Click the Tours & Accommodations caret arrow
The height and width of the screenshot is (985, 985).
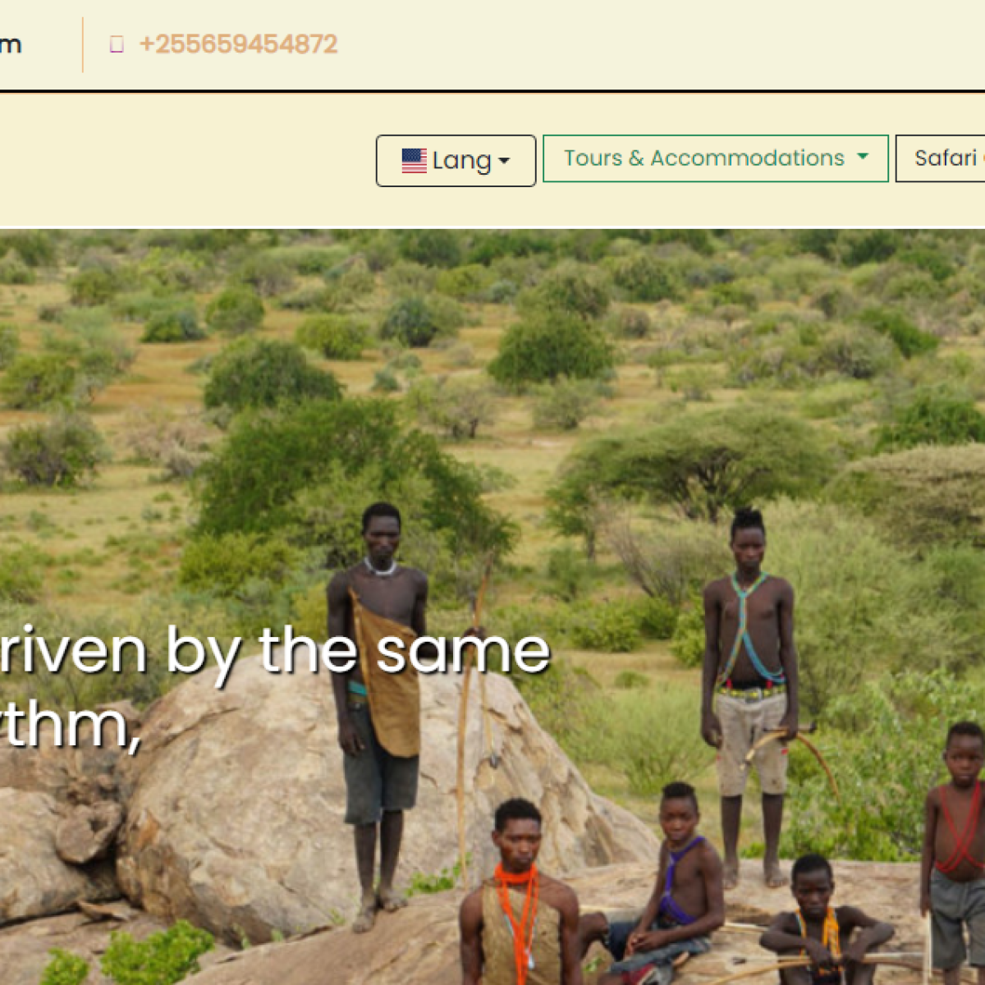pos(863,156)
